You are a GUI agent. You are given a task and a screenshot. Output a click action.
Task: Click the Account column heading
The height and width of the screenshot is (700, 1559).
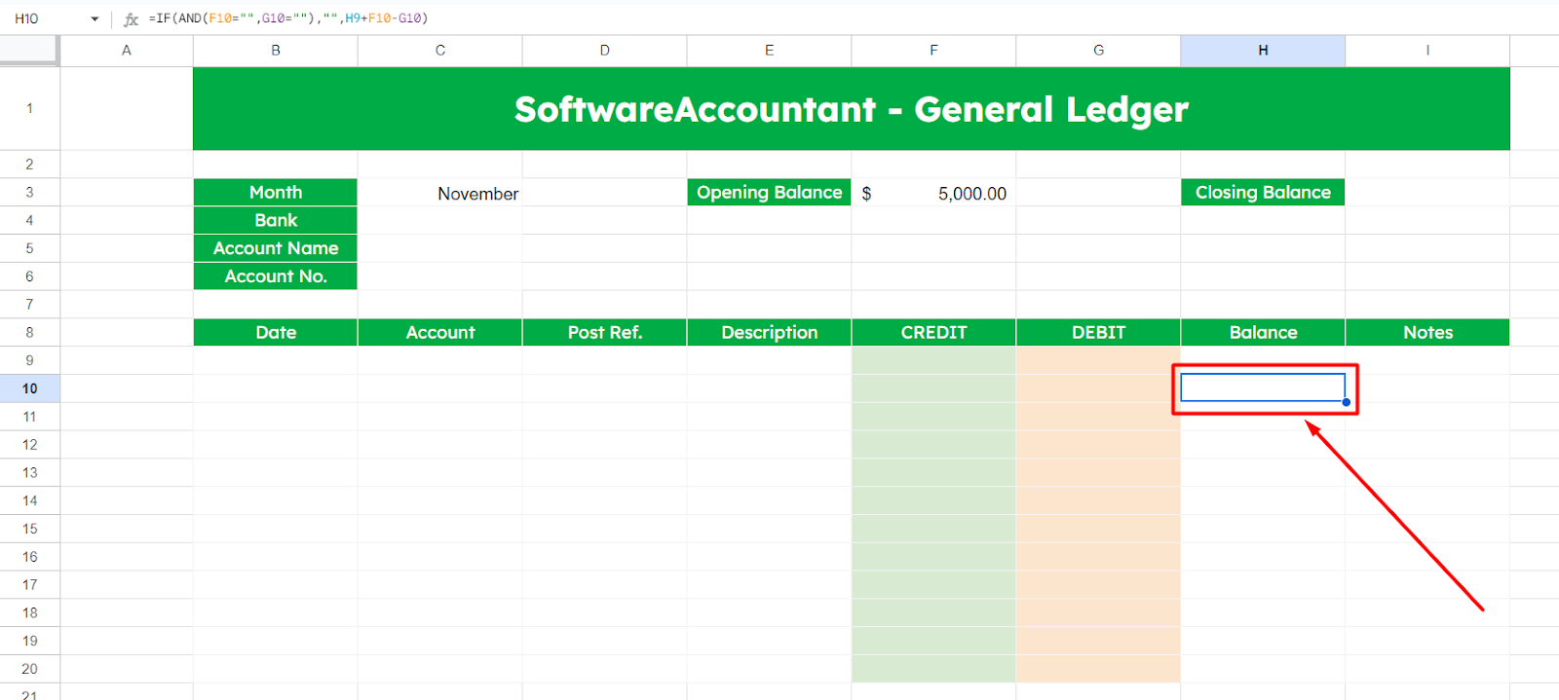440,332
